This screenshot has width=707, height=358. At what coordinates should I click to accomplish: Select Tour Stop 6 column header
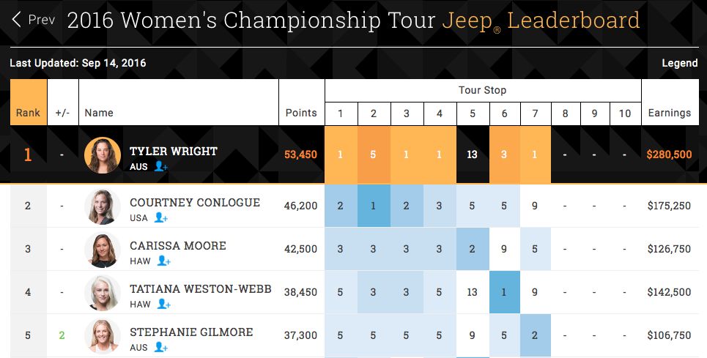click(x=504, y=113)
